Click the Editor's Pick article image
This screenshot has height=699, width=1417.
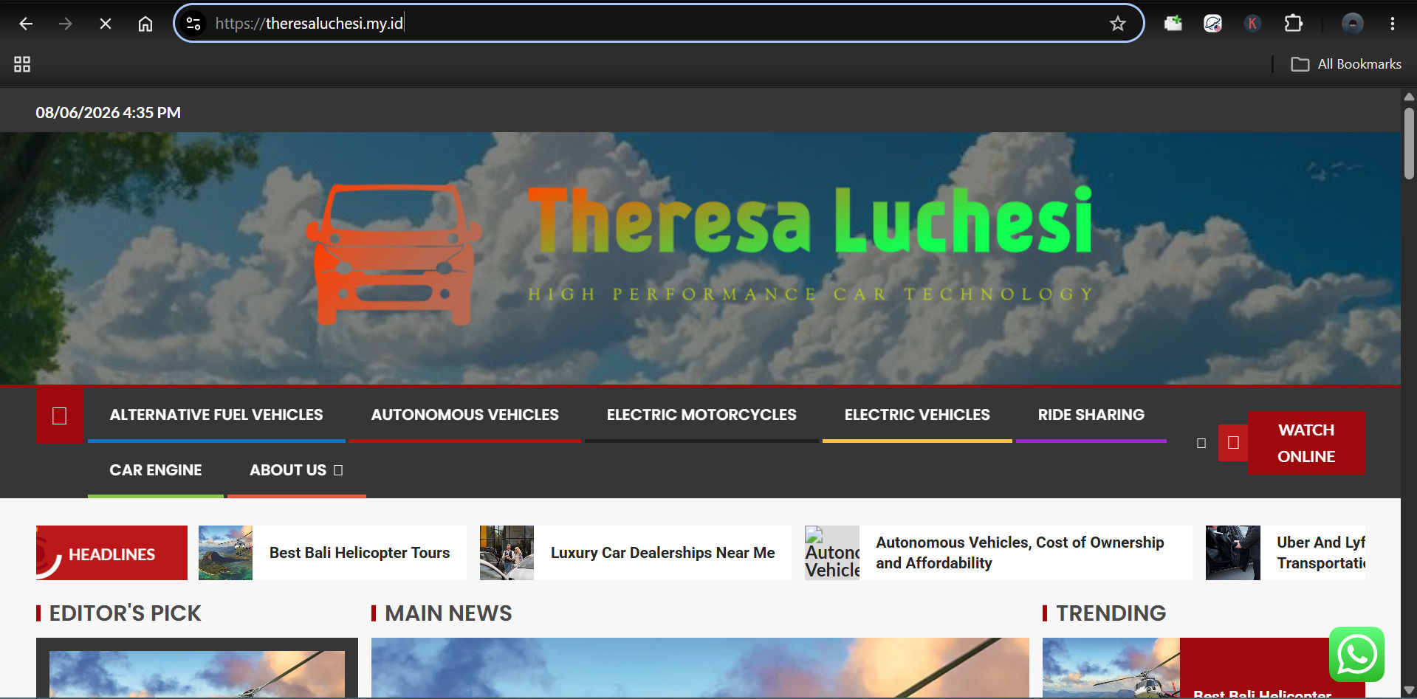coord(197,673)
